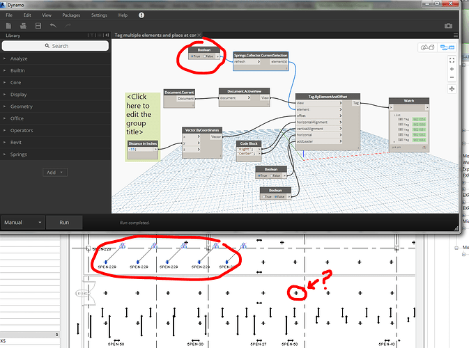Click the SPEN-27 tag in Revit view
Viewport: 469px width, 348px height.
click(258, 344)
